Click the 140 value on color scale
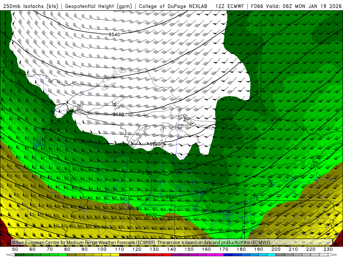 click(x=171, y=249)
